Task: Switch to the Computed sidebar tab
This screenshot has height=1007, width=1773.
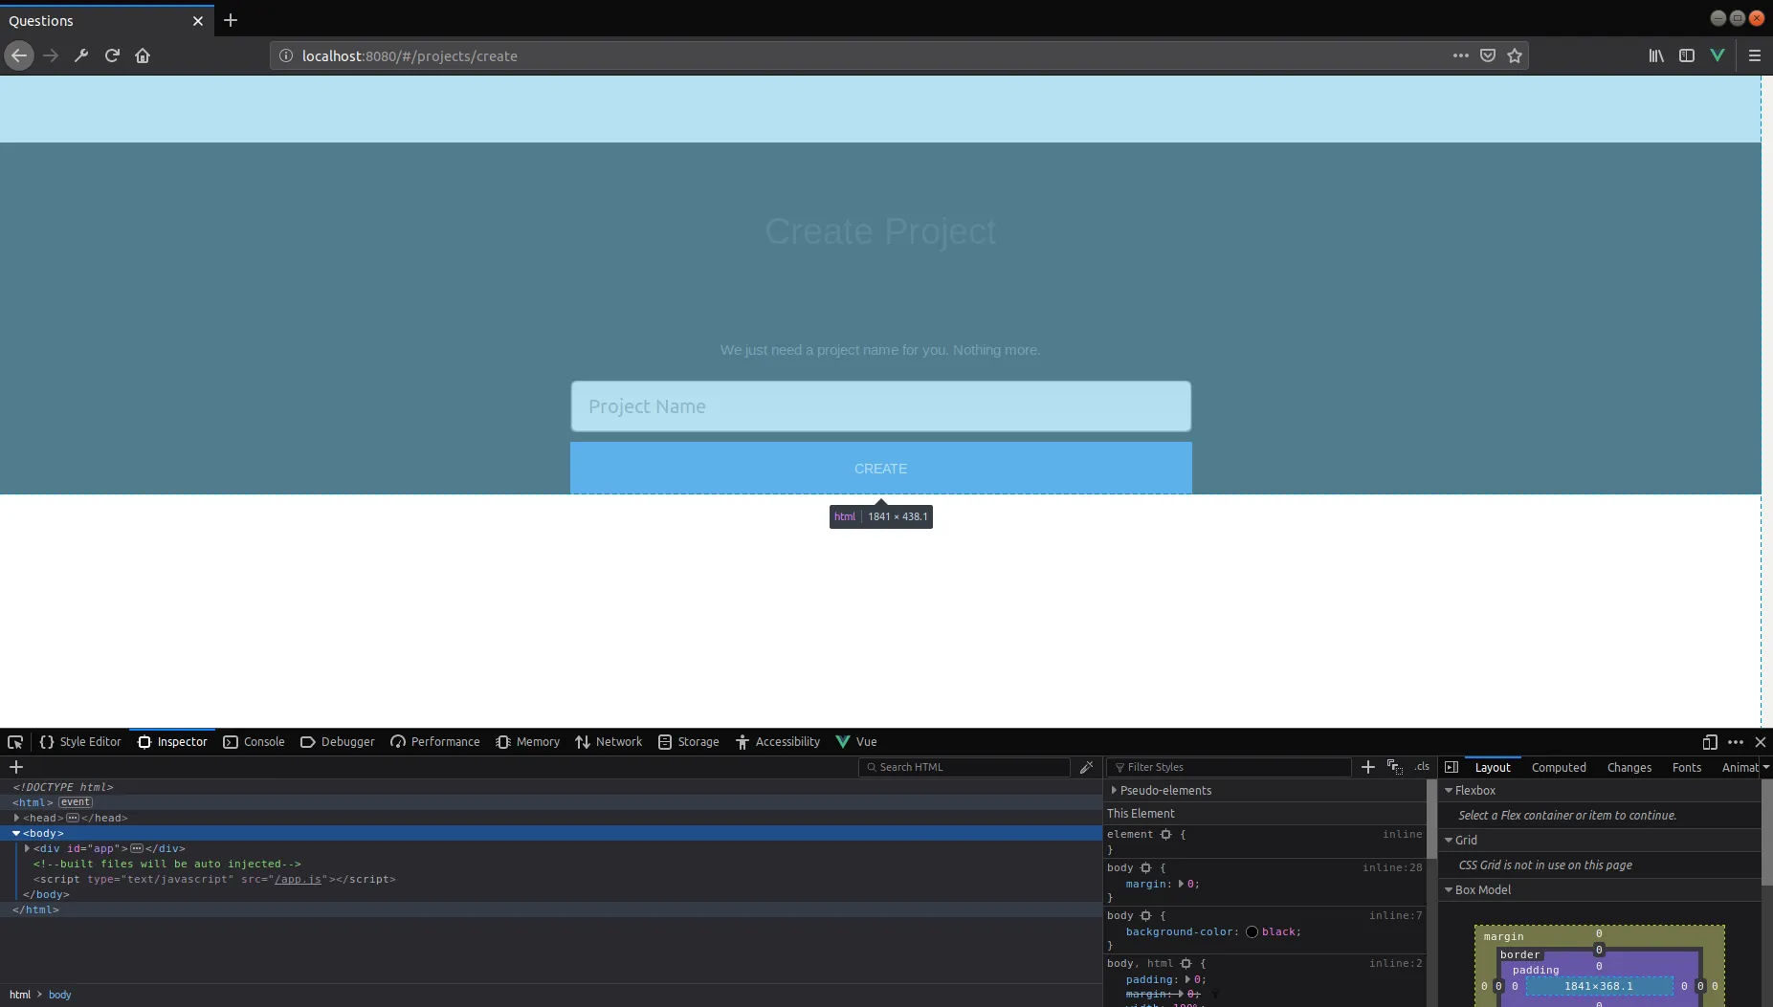Action: pyautogui.click(x=1559, y=767)
